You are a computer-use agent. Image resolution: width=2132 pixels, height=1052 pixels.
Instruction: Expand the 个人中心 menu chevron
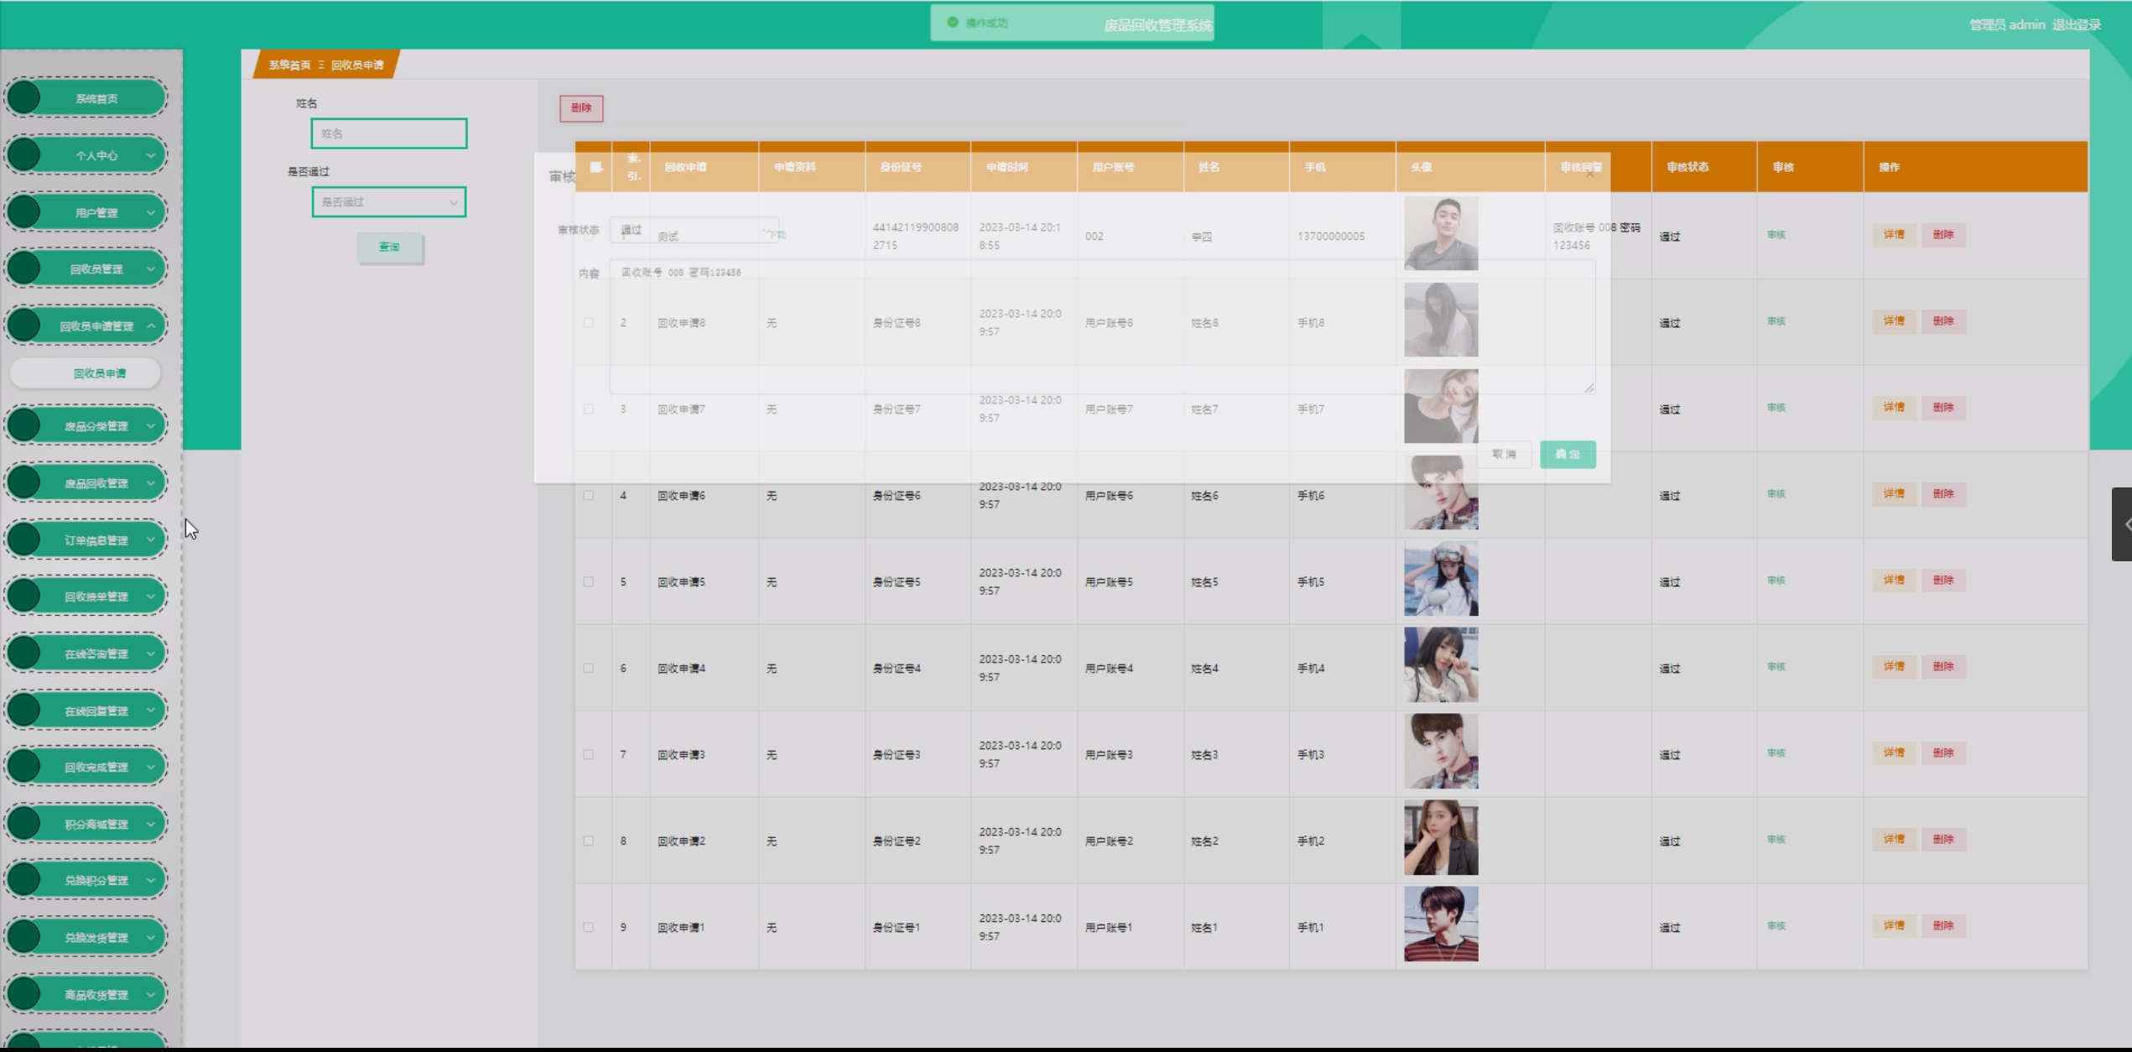coord(151,155)
